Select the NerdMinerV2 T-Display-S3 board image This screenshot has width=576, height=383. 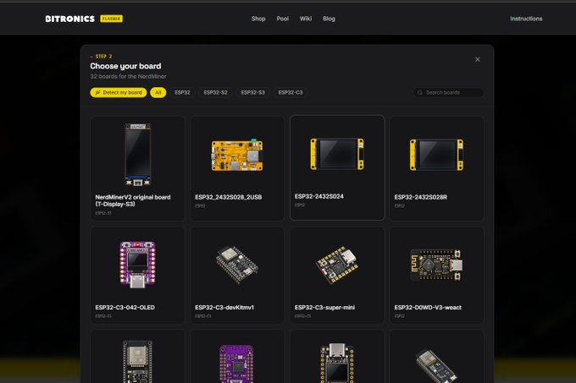[137, 155]
